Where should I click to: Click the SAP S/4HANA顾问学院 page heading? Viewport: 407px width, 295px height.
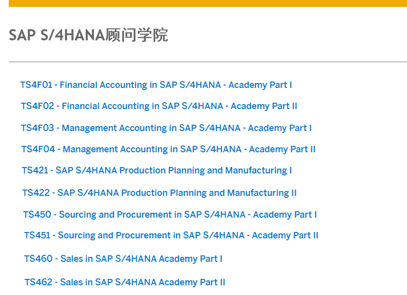pyautogui.click(x=88, y=35)
